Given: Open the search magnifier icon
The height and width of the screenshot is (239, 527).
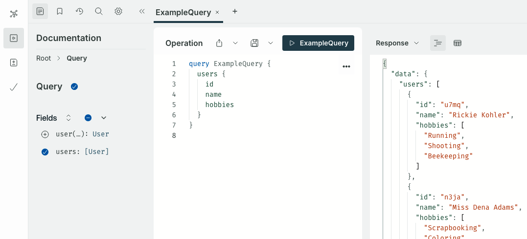Looking at the screenshot, I should (x=98, y=11).
